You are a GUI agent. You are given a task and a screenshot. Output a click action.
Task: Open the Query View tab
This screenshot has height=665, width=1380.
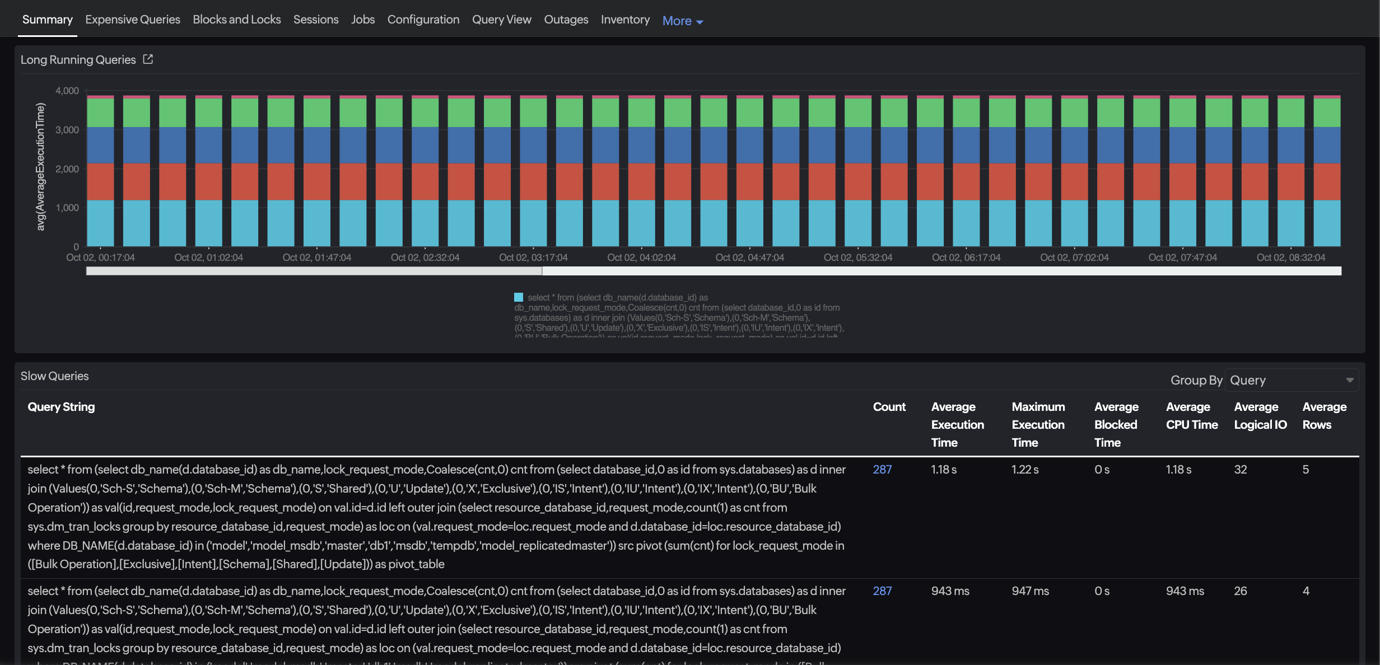click(501, 19)
